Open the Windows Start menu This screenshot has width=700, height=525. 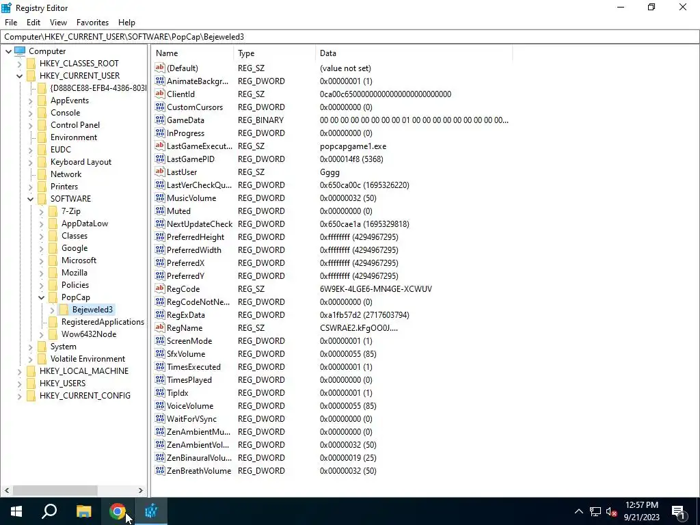pyautogui.click(x=16, y=511)
